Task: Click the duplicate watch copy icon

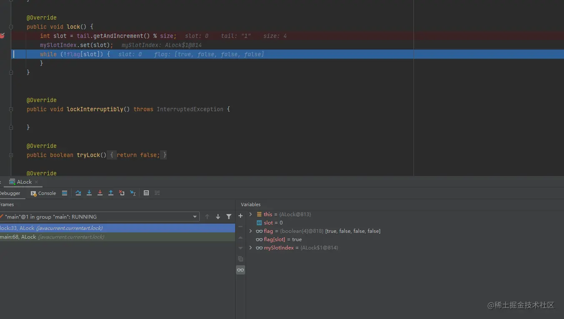Action: (x=241, y=259)
